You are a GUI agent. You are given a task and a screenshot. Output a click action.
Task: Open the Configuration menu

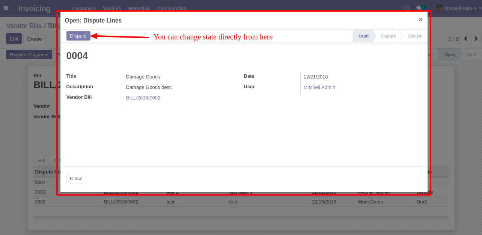(x=172, y=8)
